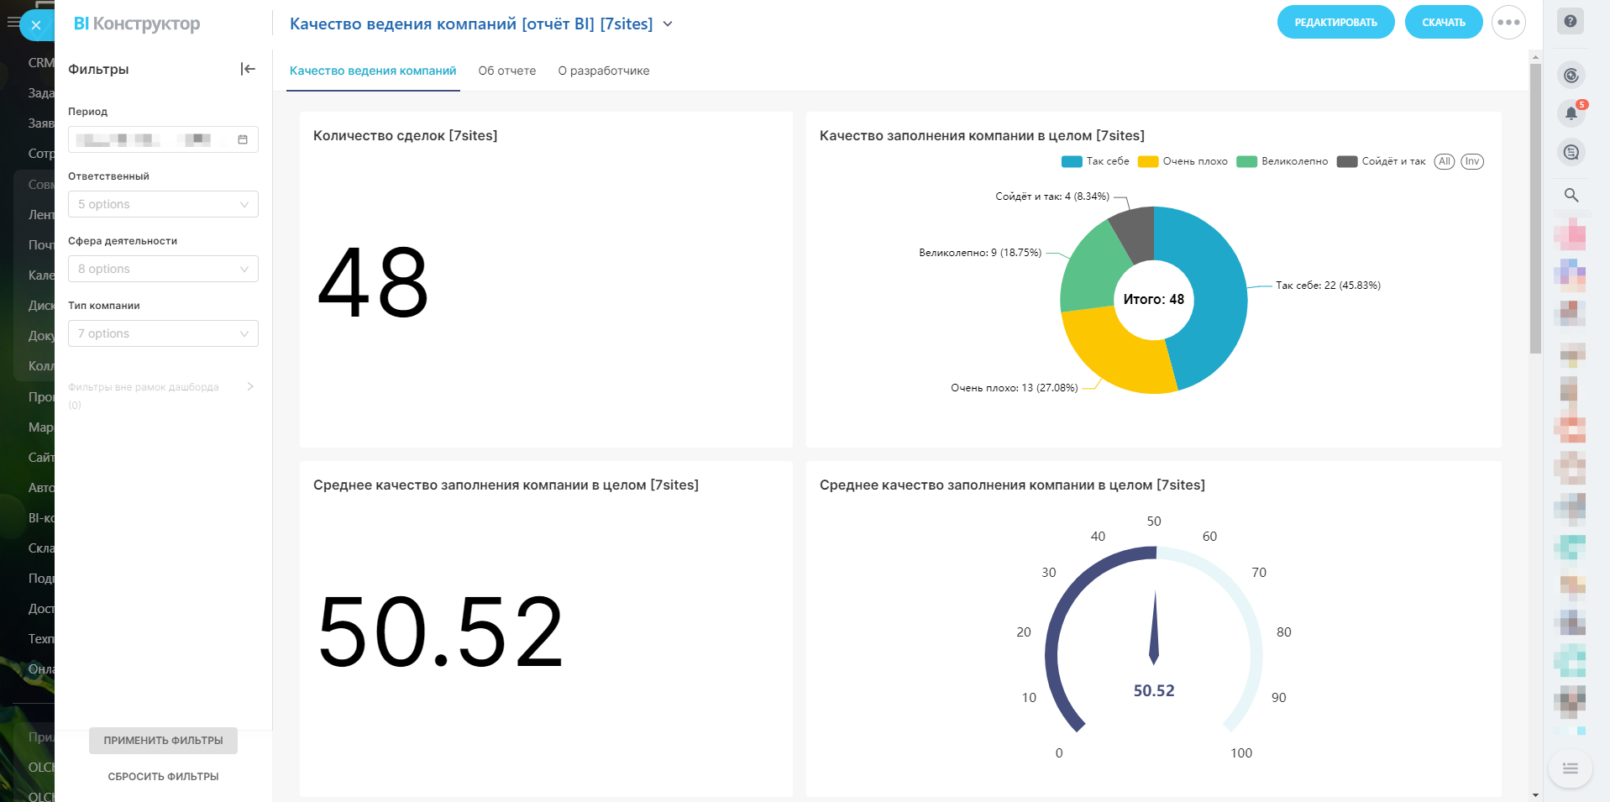The image size is (1610, 802).
Task: Click the search magnifier icon
Action: pyautogui.click(x=1571, y=195)
